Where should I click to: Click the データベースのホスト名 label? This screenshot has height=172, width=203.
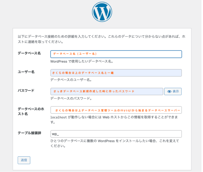[31, 111]
